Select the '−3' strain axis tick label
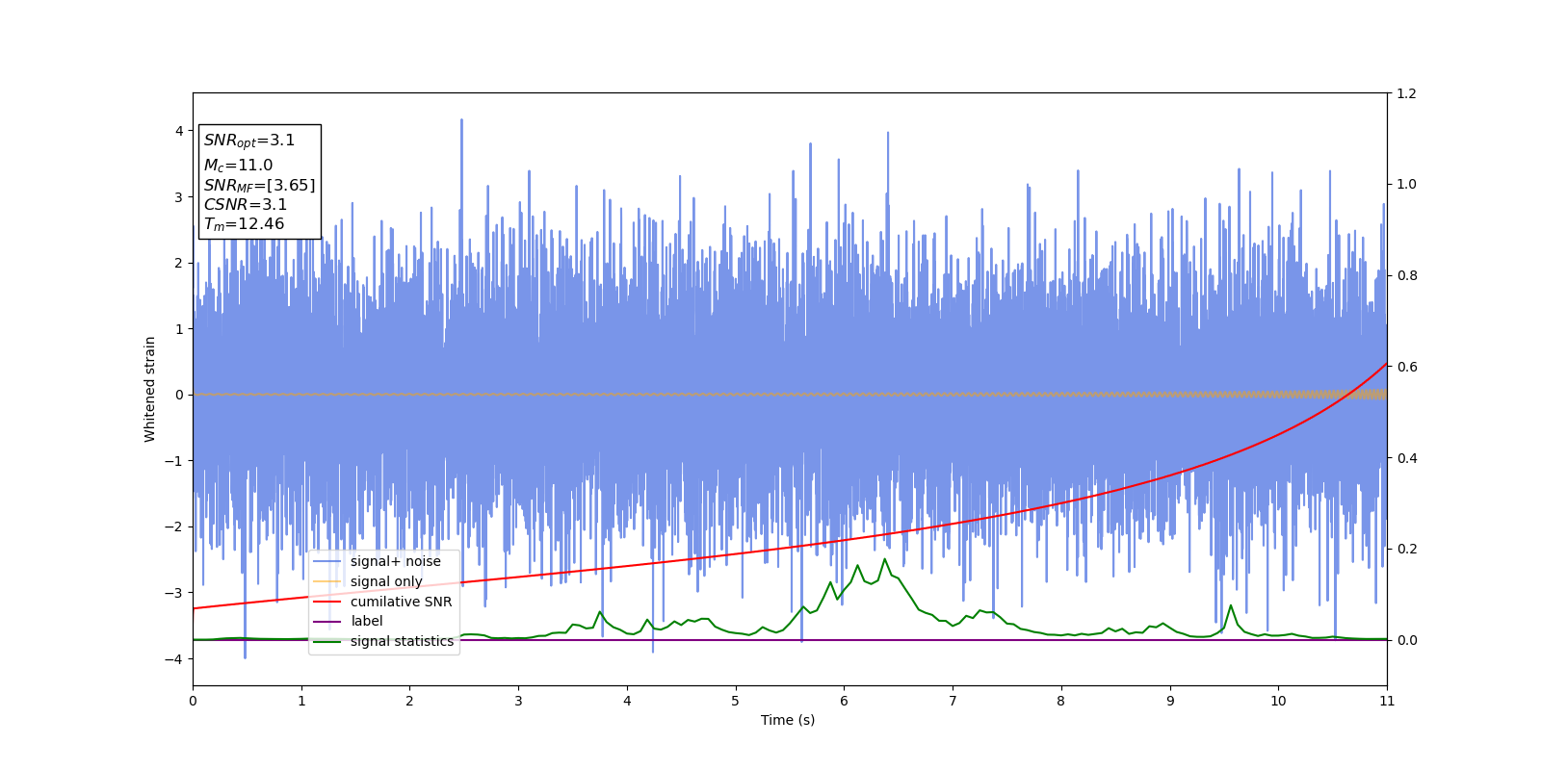The width and height of the screenshot is (1541, 770). 173,593
